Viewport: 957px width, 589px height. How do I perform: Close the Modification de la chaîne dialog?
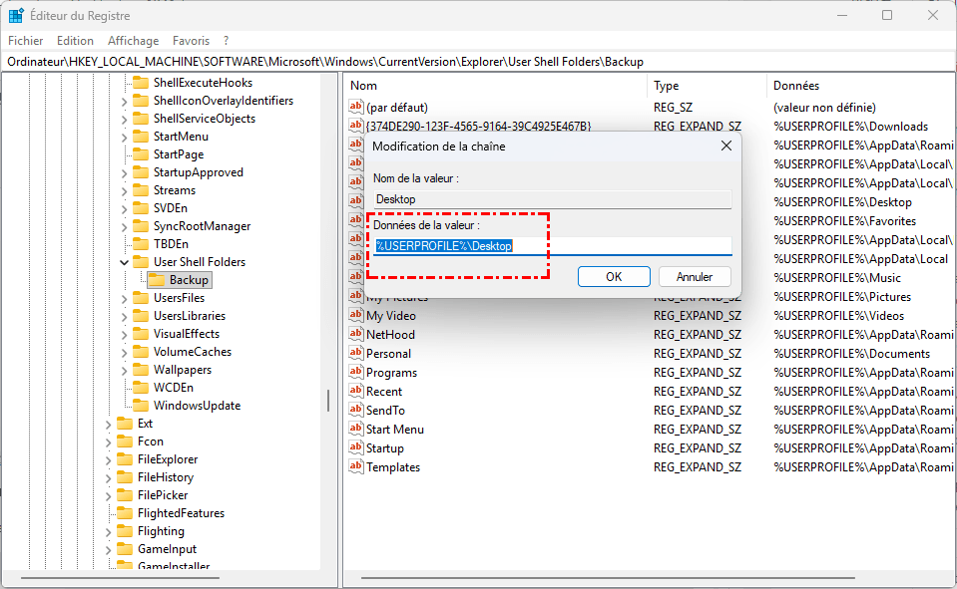tap(725, 147)
